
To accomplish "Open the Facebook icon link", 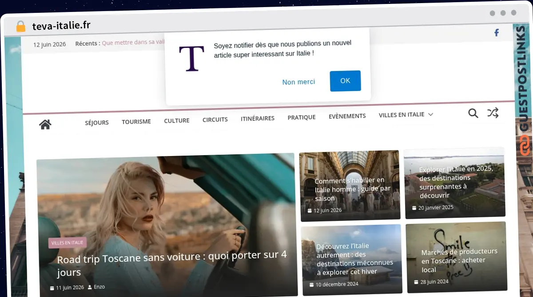I will pos(497,33).
